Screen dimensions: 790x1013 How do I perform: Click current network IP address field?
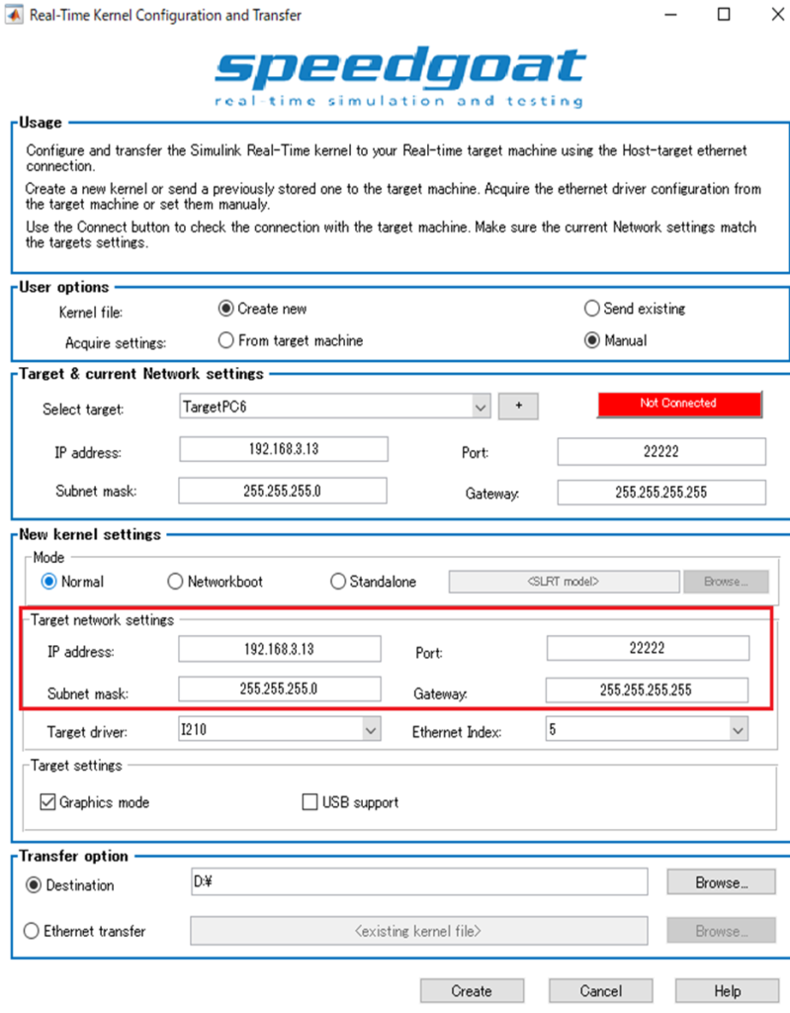tap(284, 449)
